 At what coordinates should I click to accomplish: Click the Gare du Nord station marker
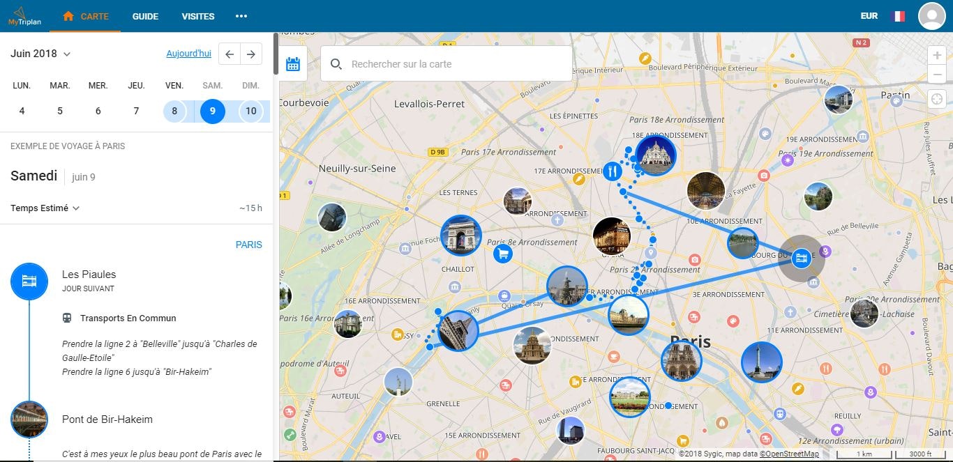706,191
